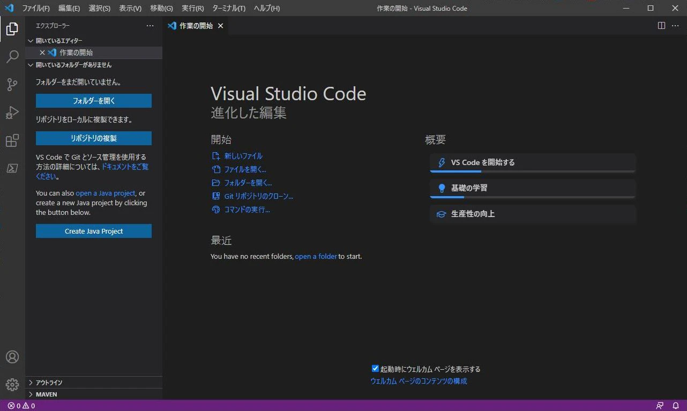Select 作業の開始 row in open editors
The image size is (687, 411).
click(94, 53)
